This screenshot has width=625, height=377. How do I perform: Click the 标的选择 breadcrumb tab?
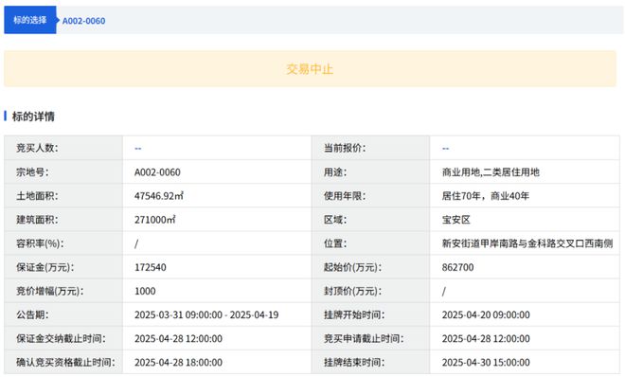(x=30, y=20)
